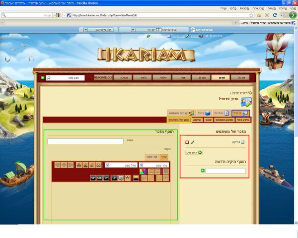This screenshot has width=298, height=238.
Task: Click the Firefox reload button
Action: pos(275,15)
